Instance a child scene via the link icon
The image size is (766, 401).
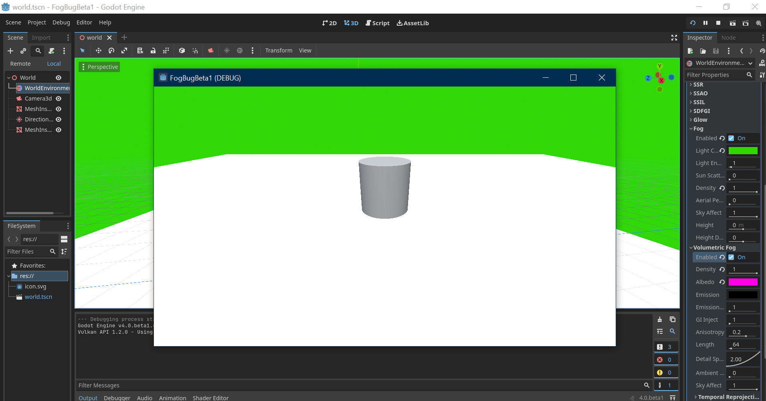click(x=23, y=51)
